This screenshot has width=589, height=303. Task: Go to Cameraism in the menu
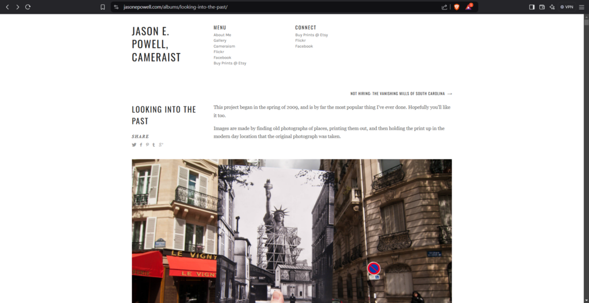coord(224,46)
